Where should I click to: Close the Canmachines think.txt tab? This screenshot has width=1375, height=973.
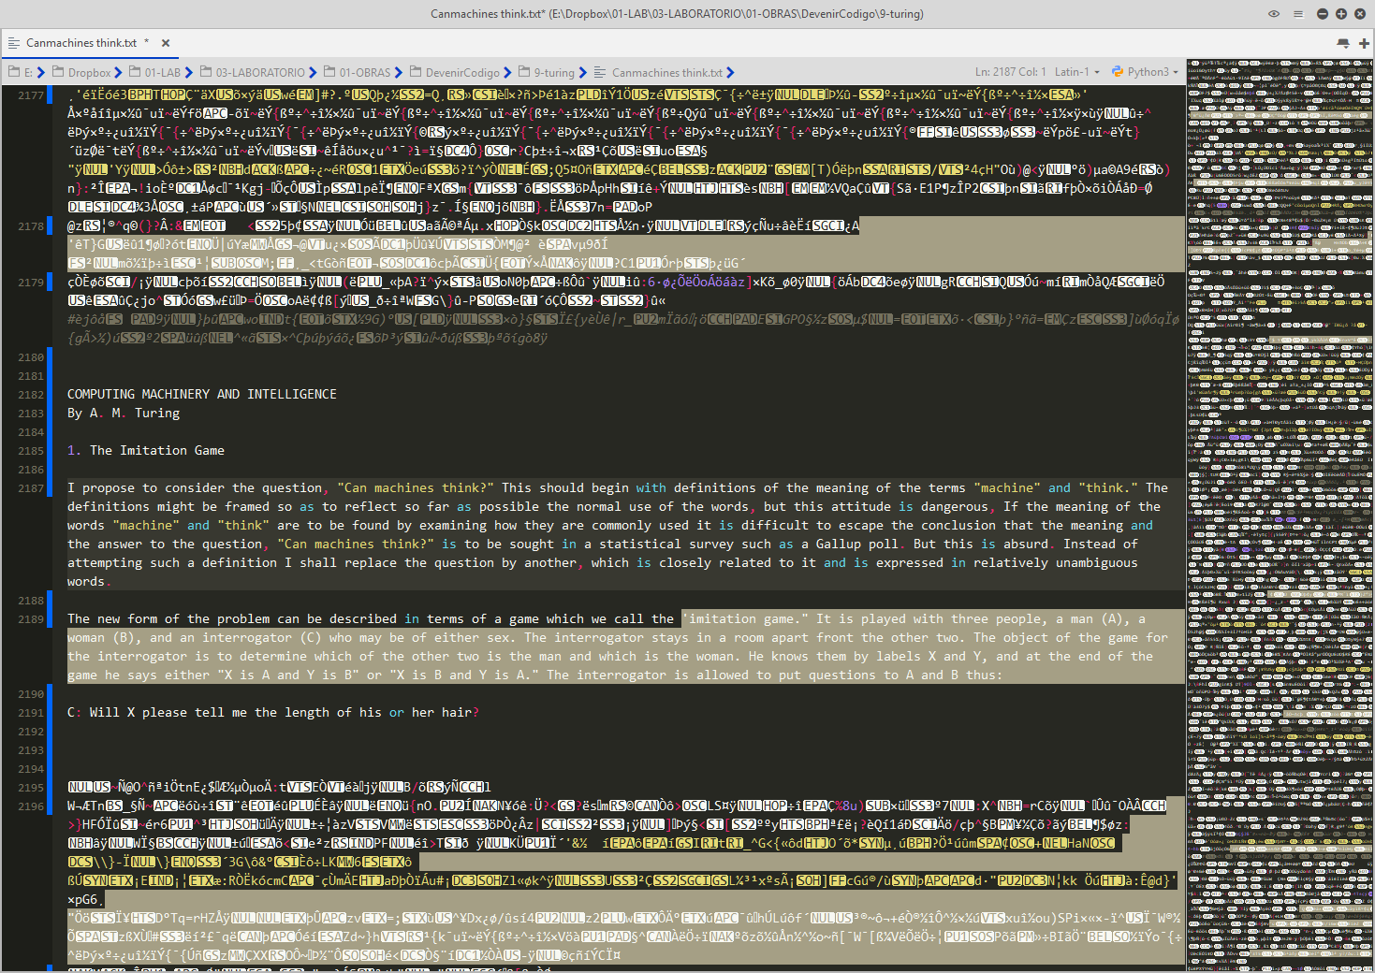166,43
